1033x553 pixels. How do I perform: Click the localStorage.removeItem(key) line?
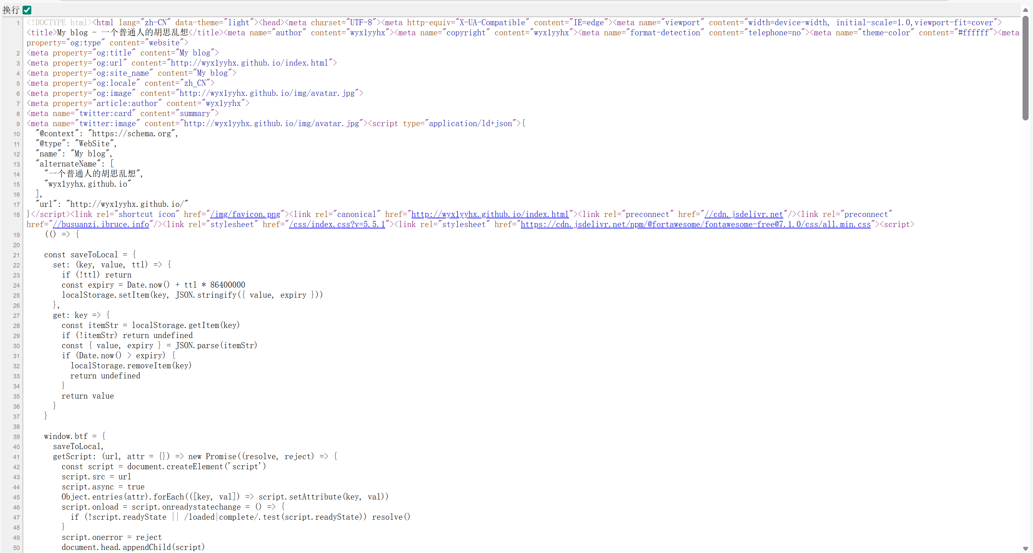tap(131, 366)
